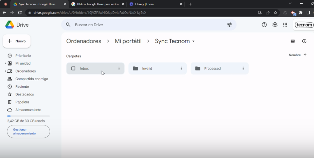314x158 pixels.
Task: Open a new browser tab
Action: click(x=190, y=4)
